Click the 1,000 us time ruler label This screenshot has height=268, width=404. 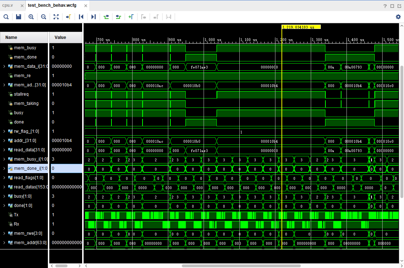pos(213,40)
